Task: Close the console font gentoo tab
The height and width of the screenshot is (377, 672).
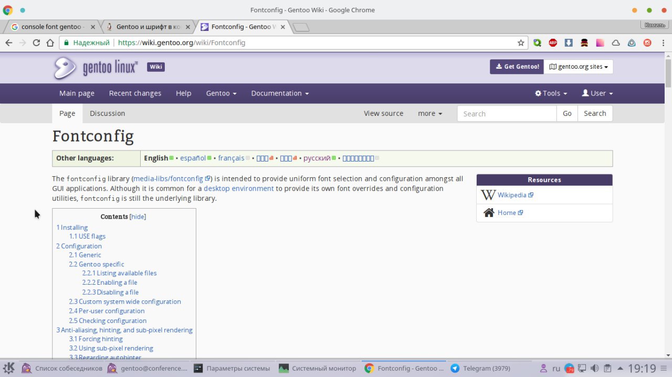Action: tap(93, 27)
